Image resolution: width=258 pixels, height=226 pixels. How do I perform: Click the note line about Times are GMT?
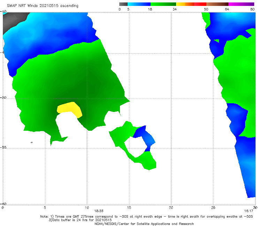pyautogui.click(x=146, y=217)
